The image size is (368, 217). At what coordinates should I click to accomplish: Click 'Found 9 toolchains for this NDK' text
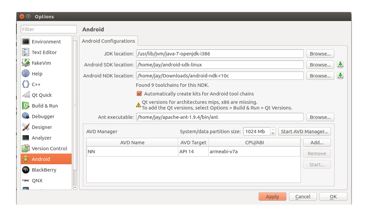pyautogui.click(x=172, y=85)
